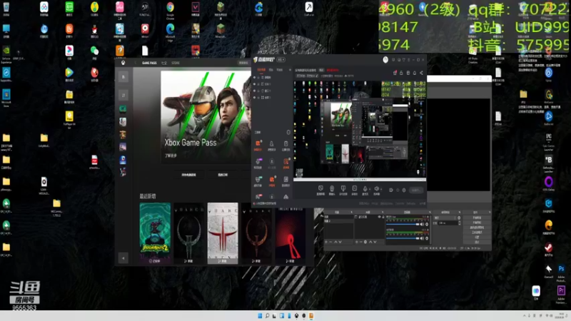Switch to GAME PASS tab in Xbox app

pos(149,63)
